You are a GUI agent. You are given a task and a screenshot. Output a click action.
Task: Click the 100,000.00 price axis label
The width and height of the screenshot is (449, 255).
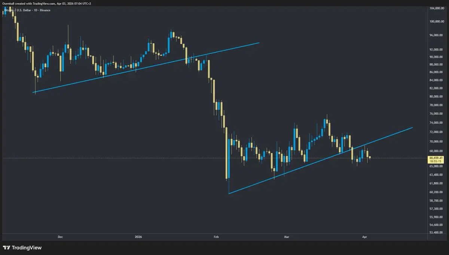(x=437, y=21)
